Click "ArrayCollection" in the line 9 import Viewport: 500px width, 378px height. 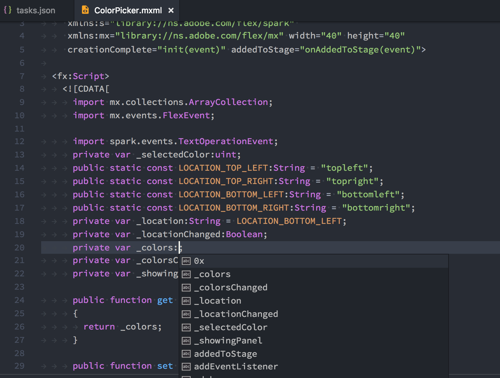point(228,102)
